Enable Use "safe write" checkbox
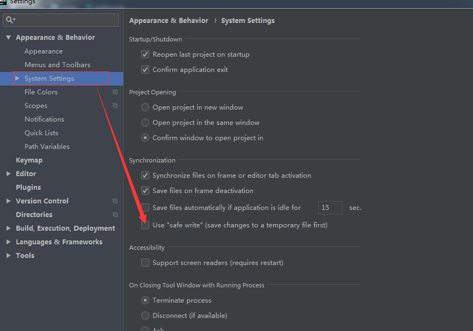 pyautogui.click(x=145, y=225)
